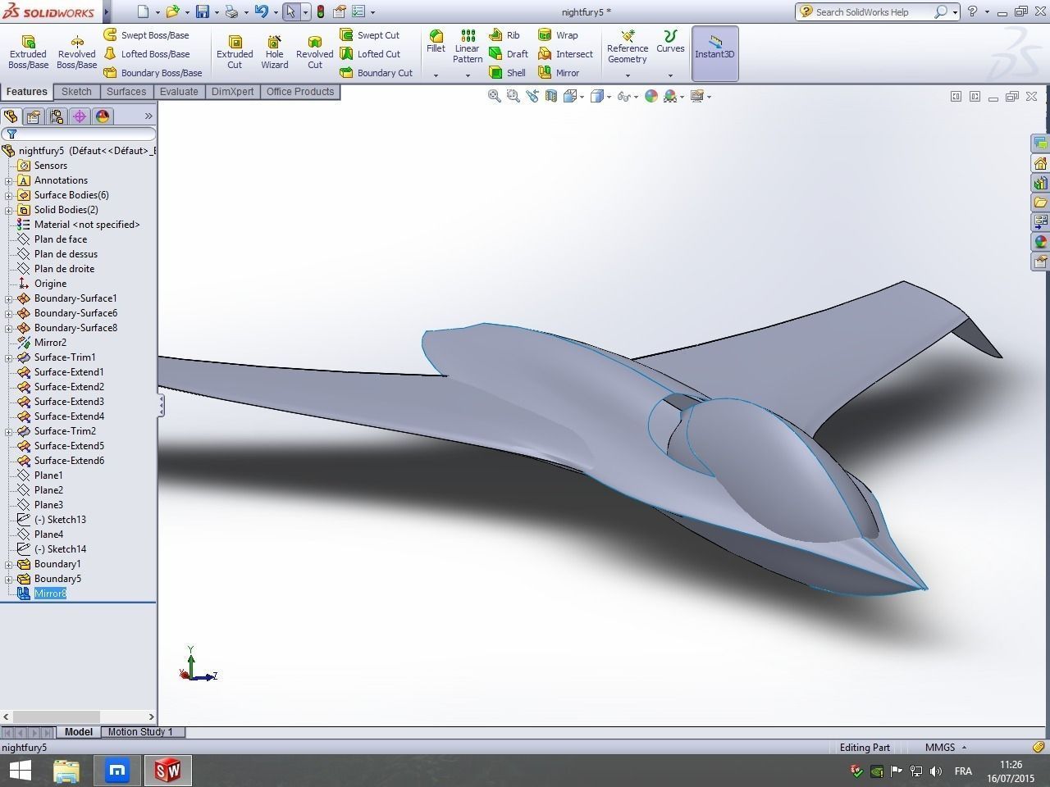Image resolution: width=1050 pixels, height=787 pixels.
Task: Select the Linear Pattern tool
Action: click(x=468, y=46)
